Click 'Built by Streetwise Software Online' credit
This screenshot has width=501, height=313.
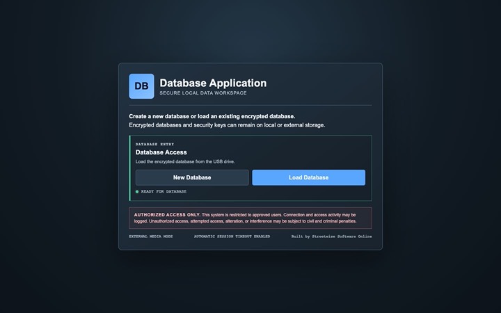click(x=332, y=236)
